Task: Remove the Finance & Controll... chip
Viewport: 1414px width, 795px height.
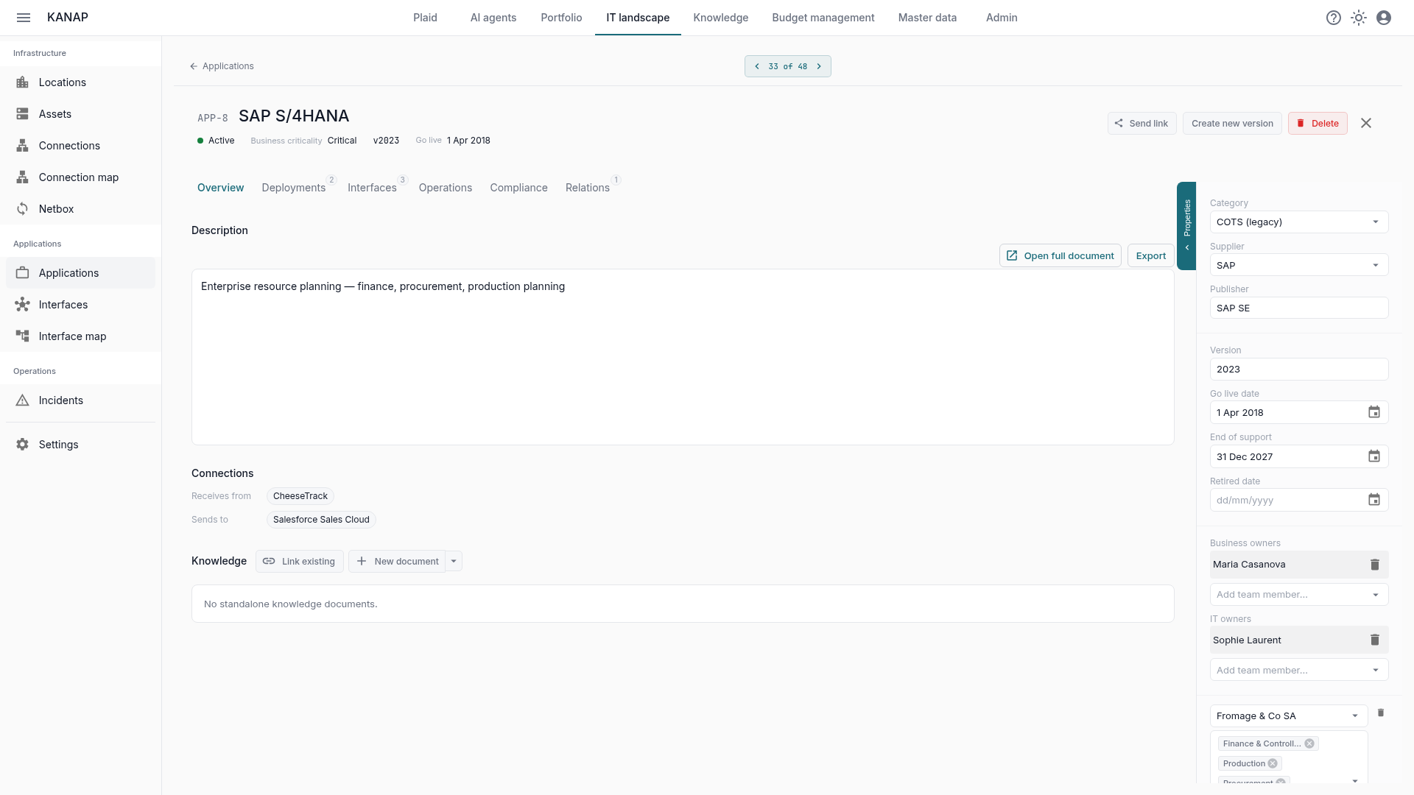Action: [x=1309, y=743]
